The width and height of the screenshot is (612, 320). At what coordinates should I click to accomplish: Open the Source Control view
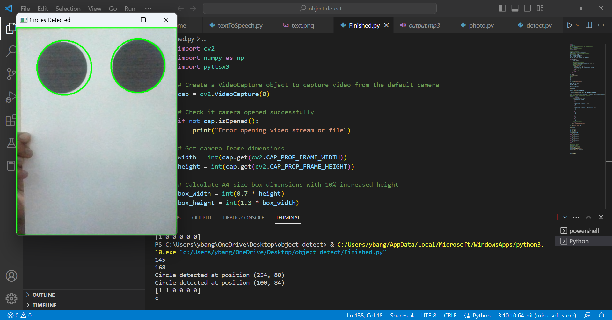tap(11, 73)
